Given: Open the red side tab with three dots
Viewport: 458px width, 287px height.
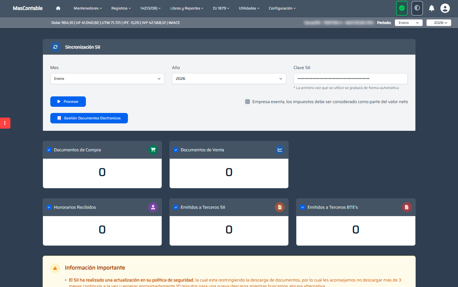Looking at the screenshot, I should coord(5,123).
